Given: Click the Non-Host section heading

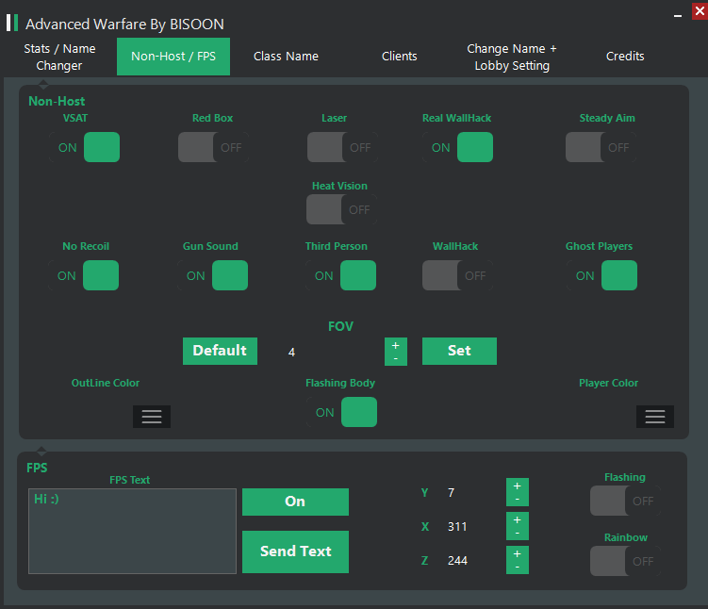Looking at the screenshot, I should point(57,101).
